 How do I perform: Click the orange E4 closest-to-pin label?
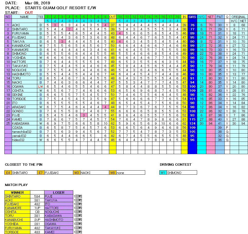click(x=8, y=173)
